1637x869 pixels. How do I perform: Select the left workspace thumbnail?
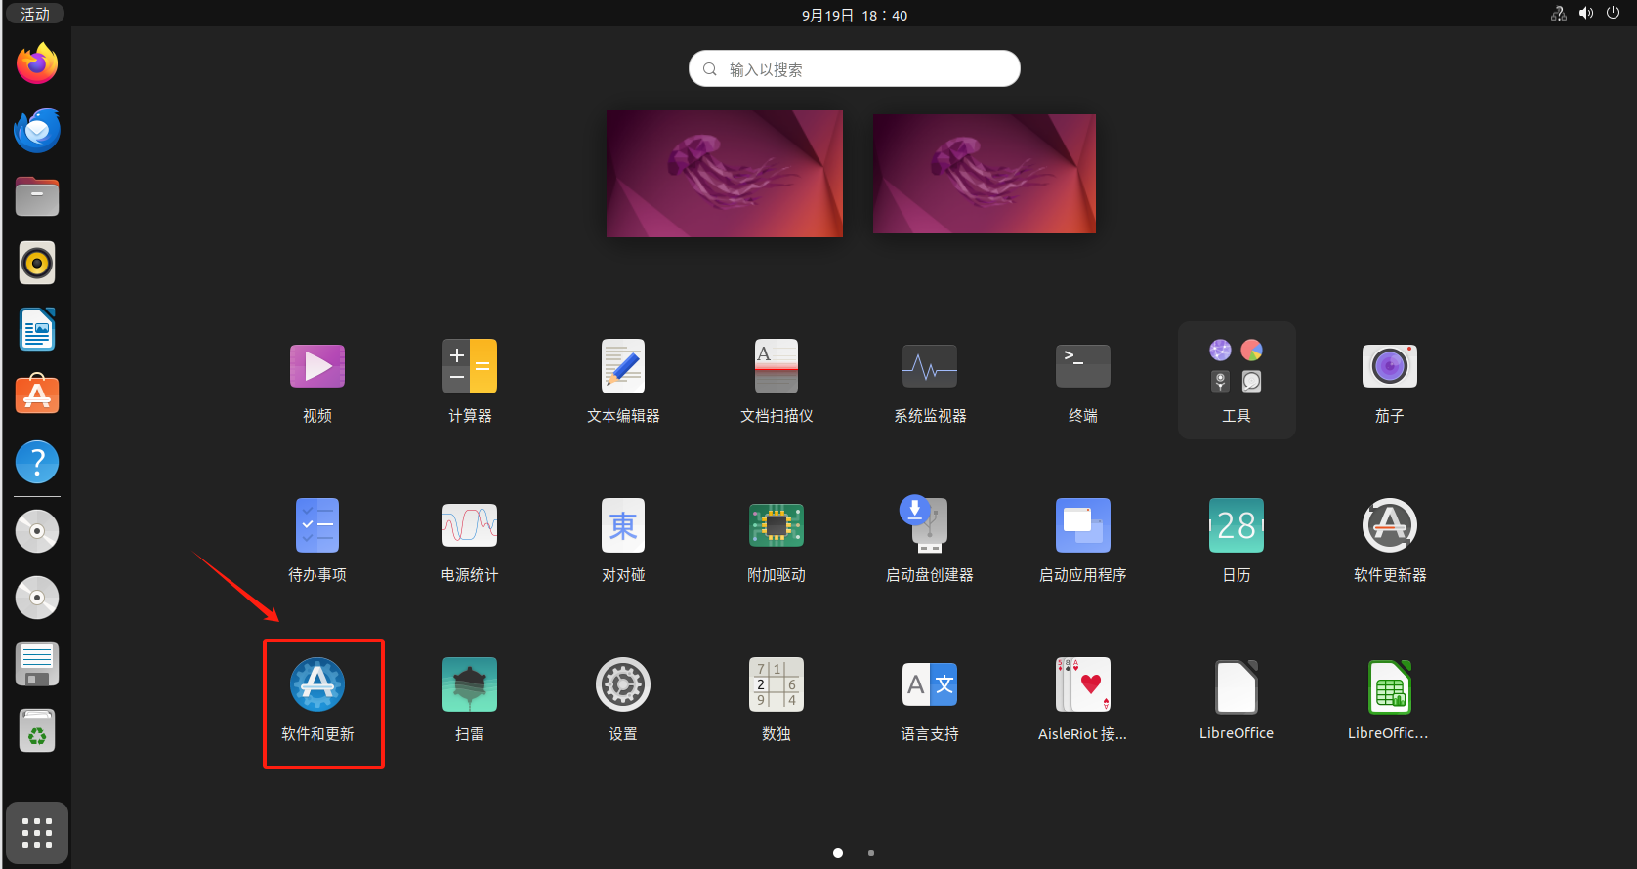[725, 174]
